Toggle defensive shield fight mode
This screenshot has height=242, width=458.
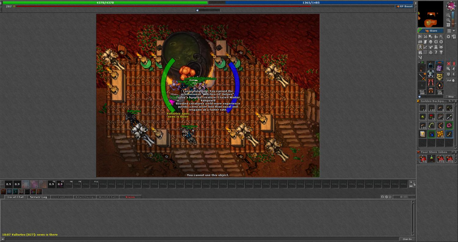449,74
